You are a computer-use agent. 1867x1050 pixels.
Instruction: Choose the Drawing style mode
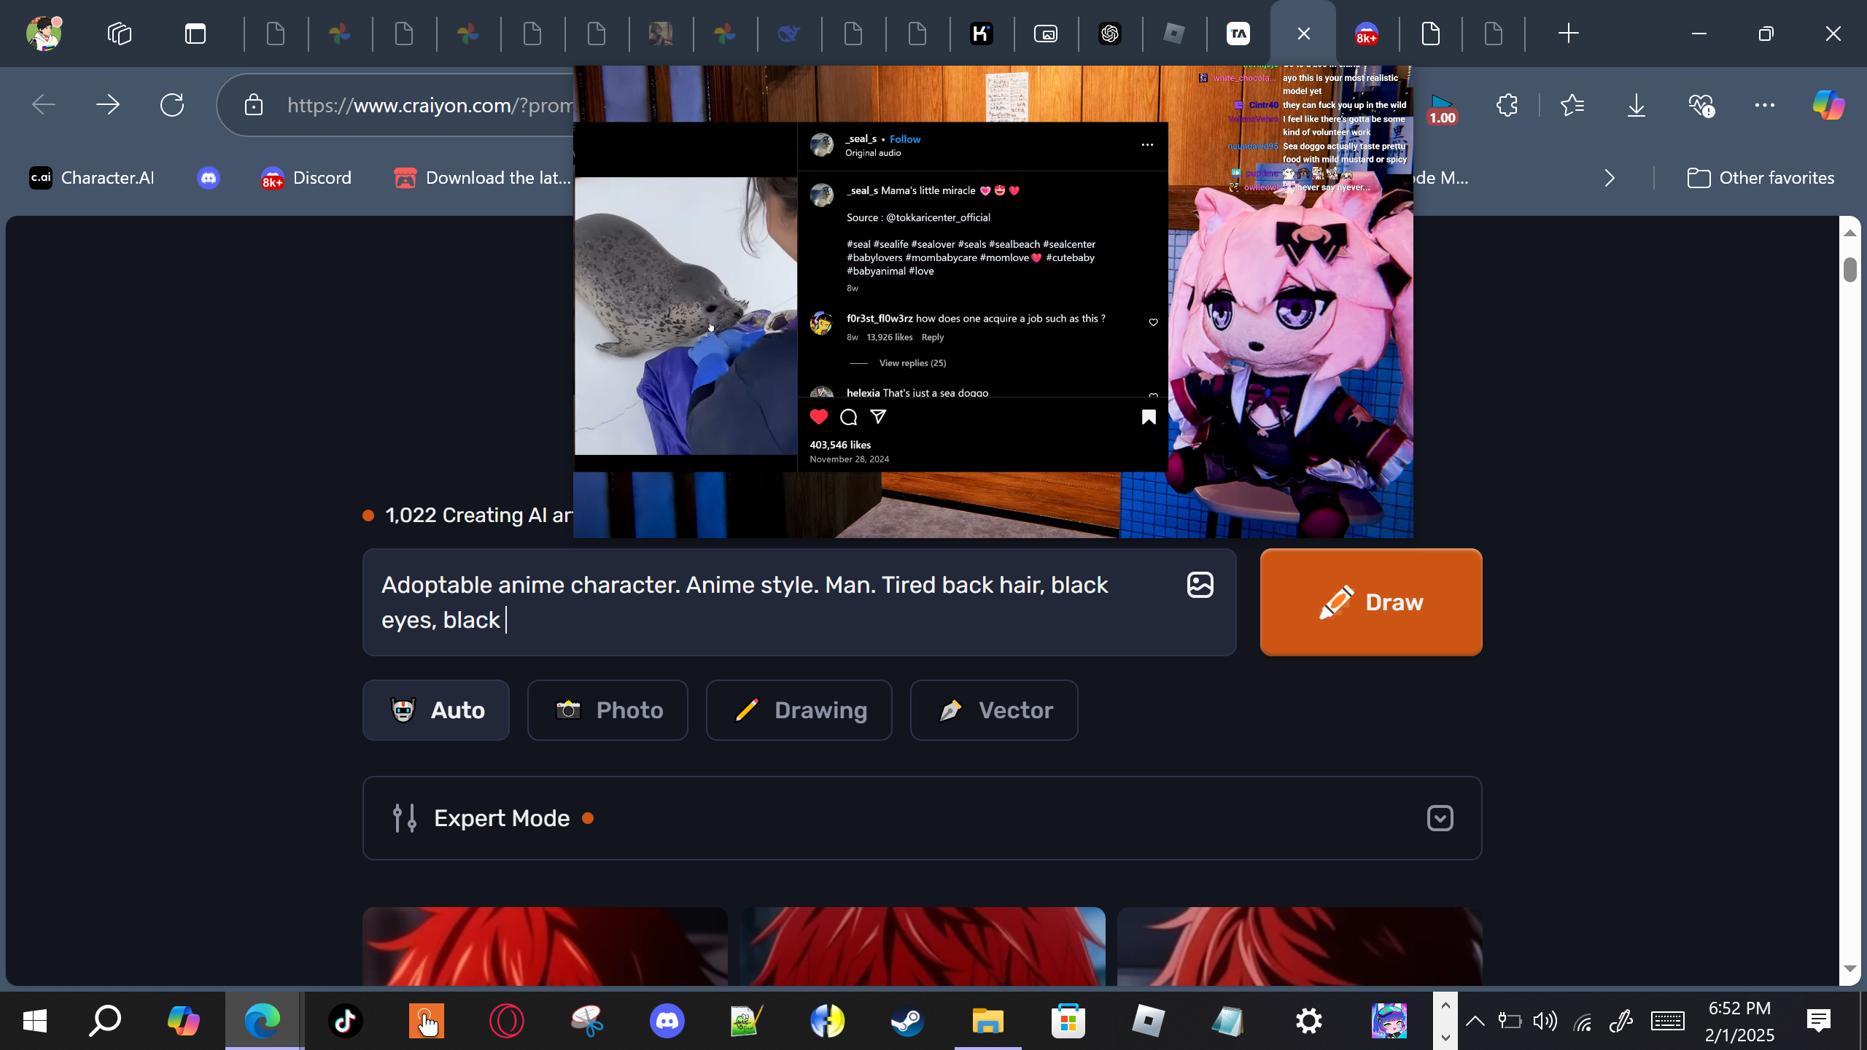pyautogui.click(x=799, y=710)
